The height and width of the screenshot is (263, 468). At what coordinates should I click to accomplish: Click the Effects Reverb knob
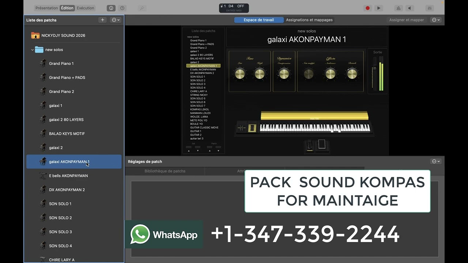[x=352, y=74]
